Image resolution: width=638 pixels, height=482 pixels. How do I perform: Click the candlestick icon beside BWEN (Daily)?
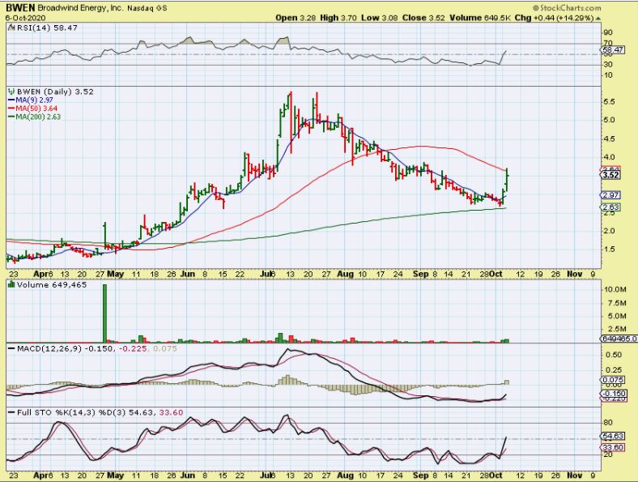coord(11,92)
